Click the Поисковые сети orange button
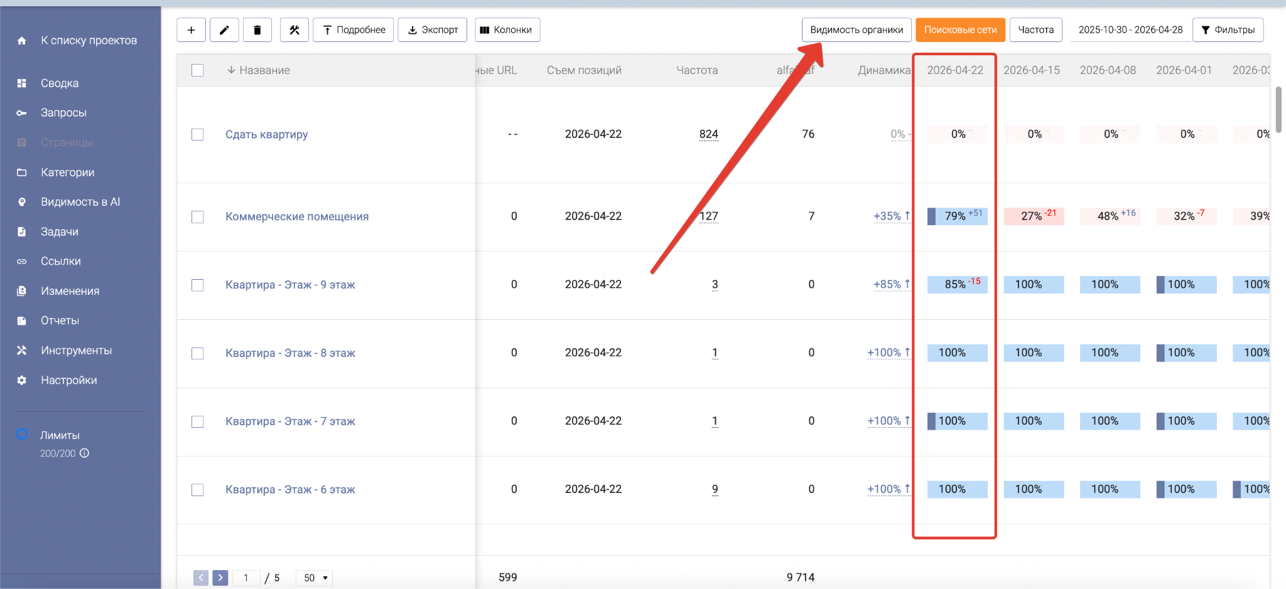The image size is (1286, 589). 960,30
